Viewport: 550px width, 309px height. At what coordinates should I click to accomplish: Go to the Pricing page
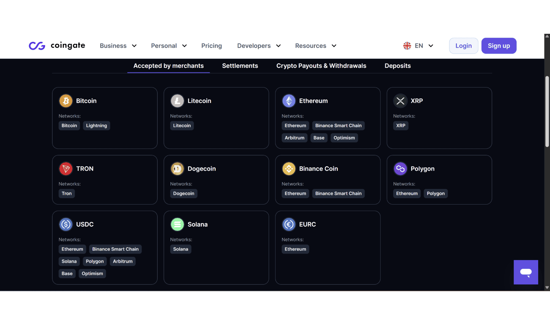212,46
